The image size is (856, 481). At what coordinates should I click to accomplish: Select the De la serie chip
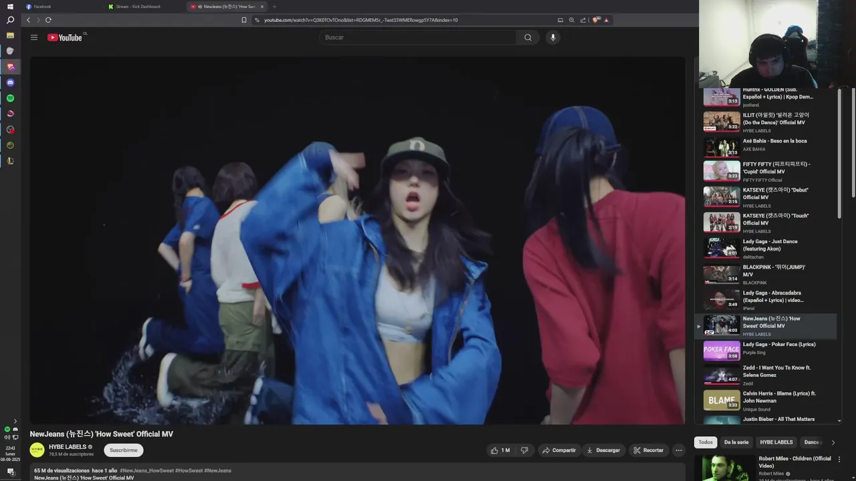736,442
